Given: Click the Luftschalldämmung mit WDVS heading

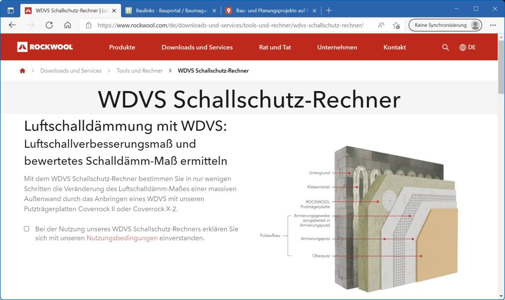Looking at the screenshot, I should point(126,126).
